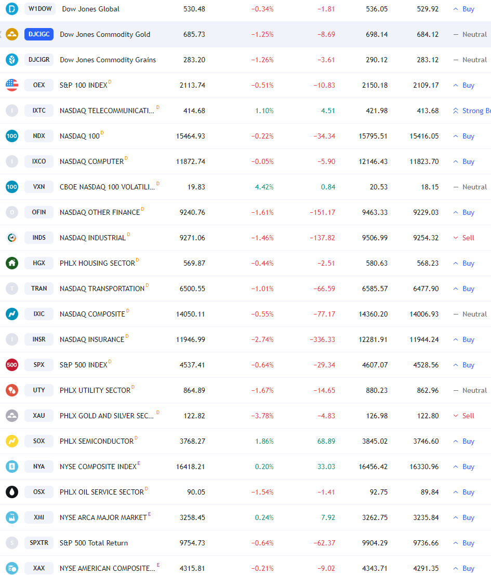Click the US flag icon for OEX
Screen dimensions: 491x575
(12, 85)
